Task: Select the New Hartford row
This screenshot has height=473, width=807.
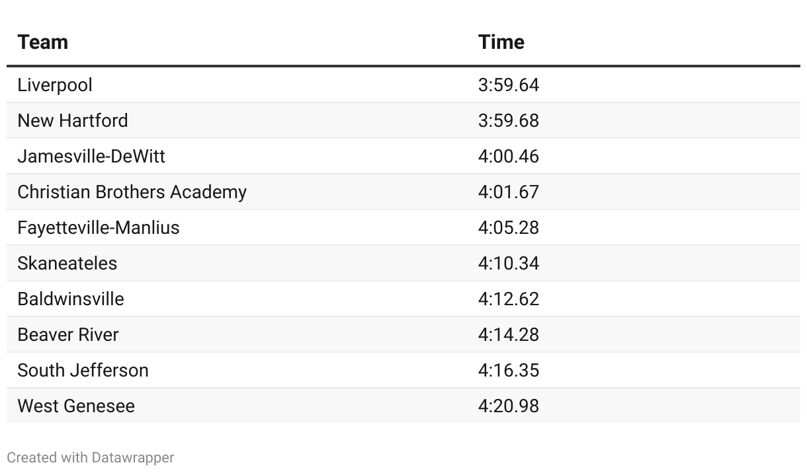Action: (403, 121)
